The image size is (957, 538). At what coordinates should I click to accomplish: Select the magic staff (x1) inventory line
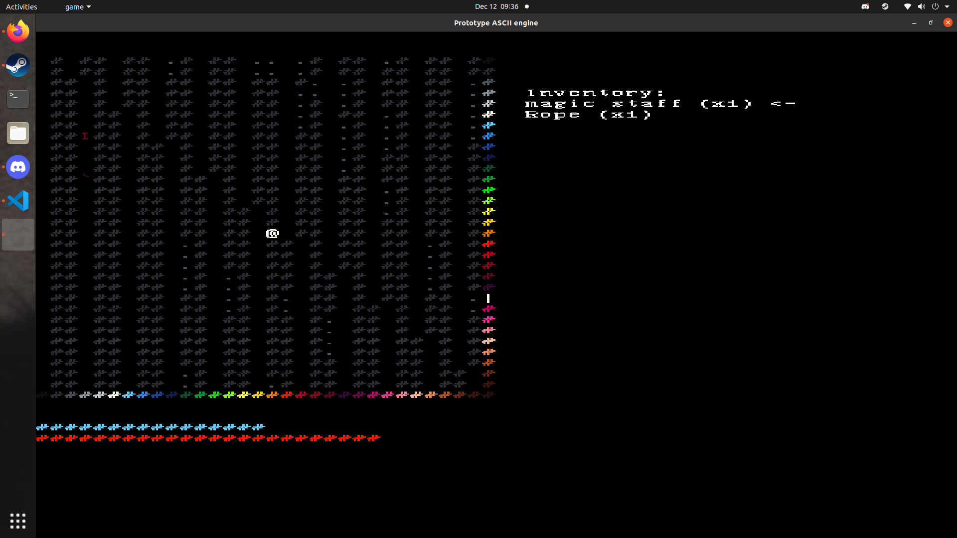click(638, 104)
